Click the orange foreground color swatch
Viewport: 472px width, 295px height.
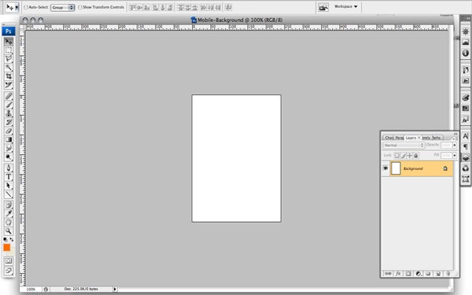point(6,248)
